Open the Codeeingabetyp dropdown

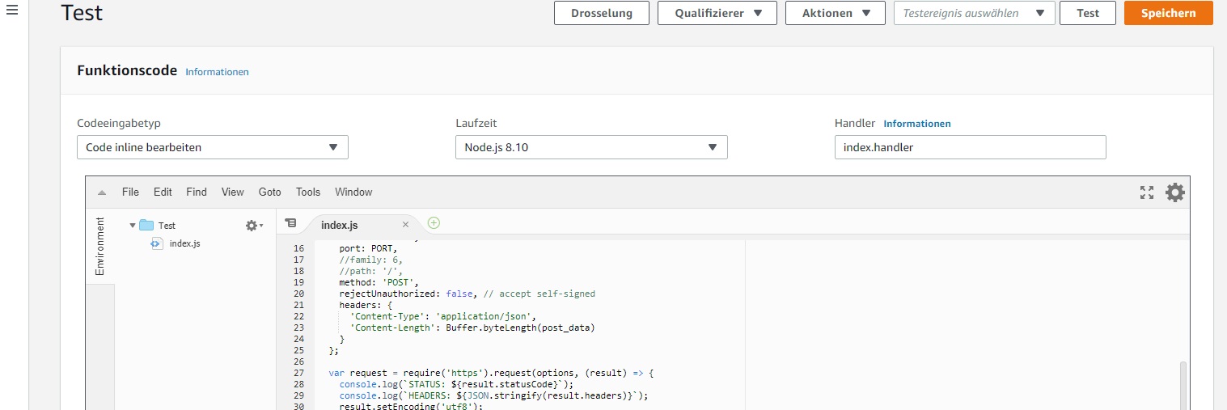click(213, 147)
